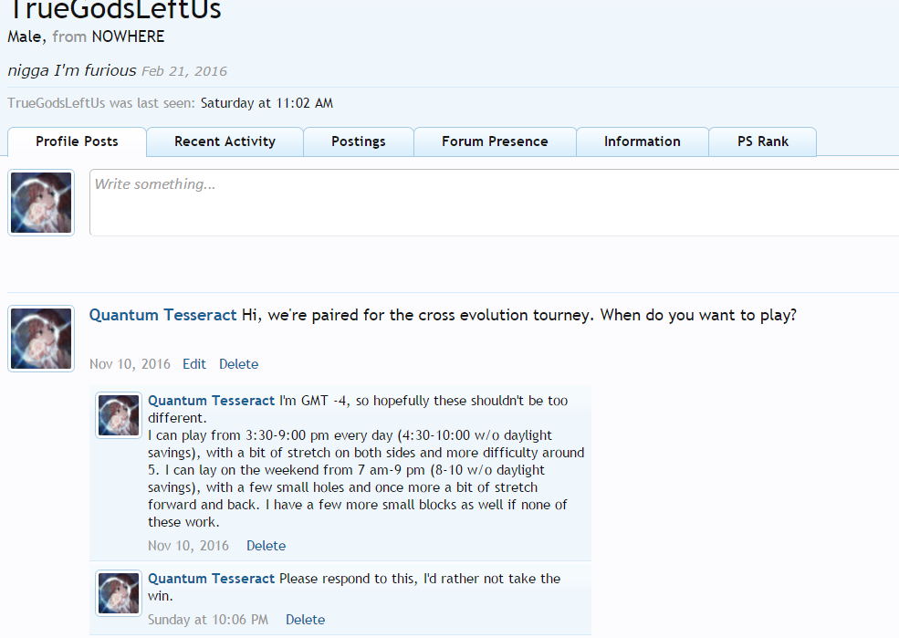
Task: Click the GMT -4 comment's Nov 10, 2016 date
Action: coord(188,546)
